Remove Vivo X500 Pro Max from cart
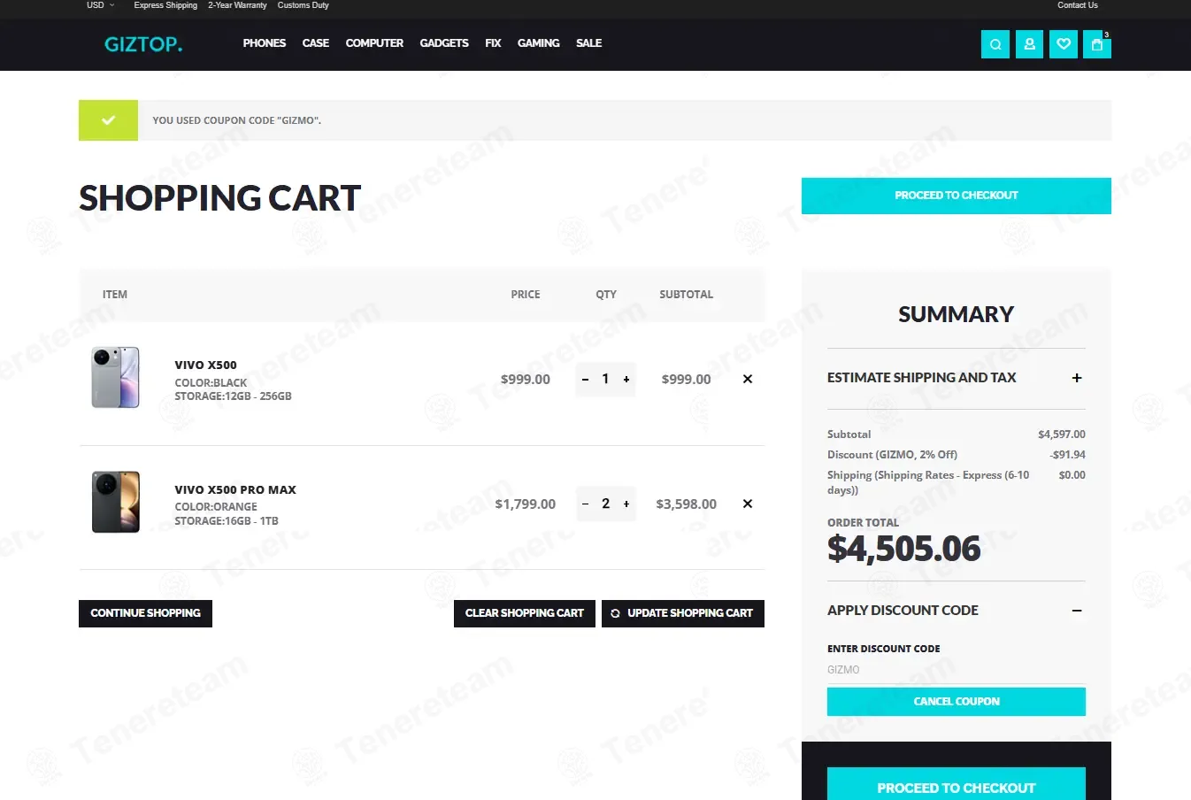 coord(748,504)
